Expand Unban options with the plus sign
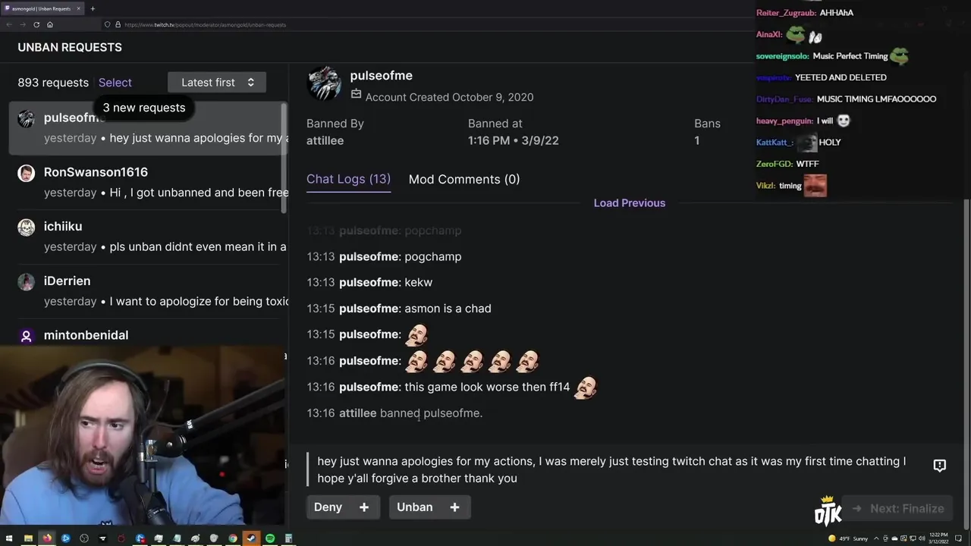This screenshot has height=546, width=971. pos(454,507)
